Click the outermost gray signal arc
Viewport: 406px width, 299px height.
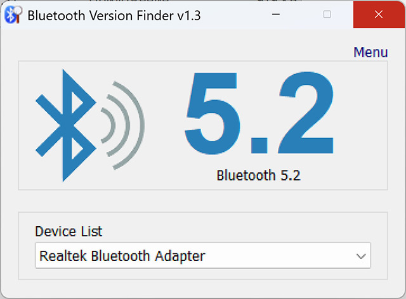[129, 125]
